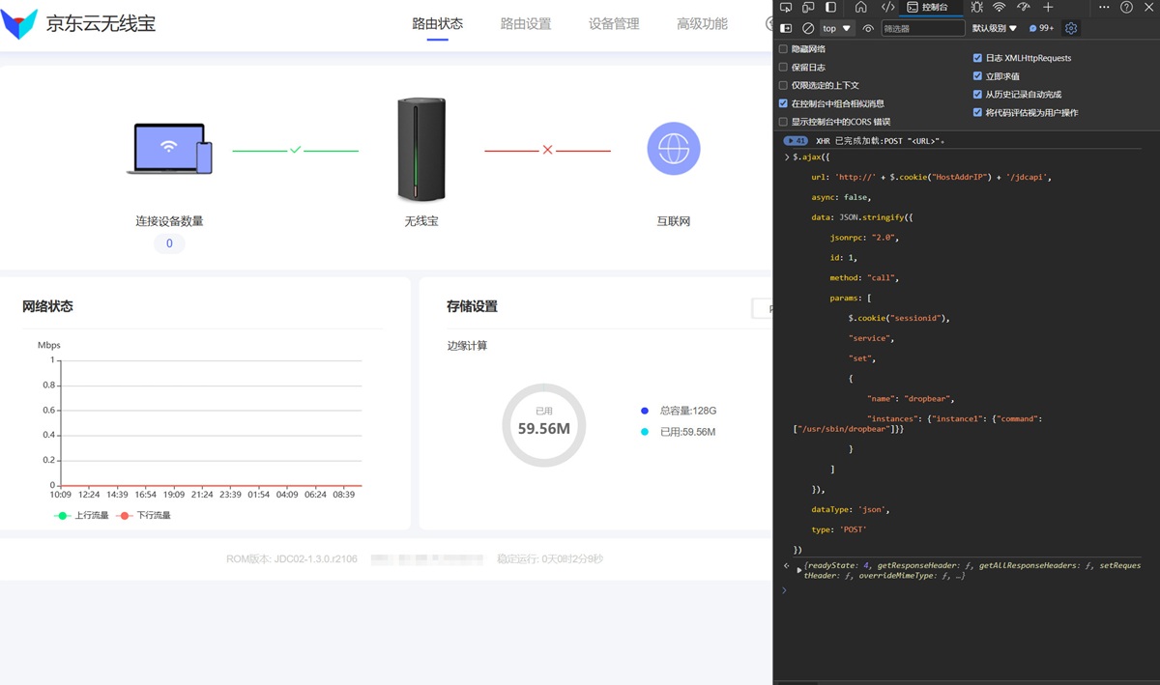Open the top JavaScript context dropdown
This screenshot has height=685, width=1160.
click(837, 29)
